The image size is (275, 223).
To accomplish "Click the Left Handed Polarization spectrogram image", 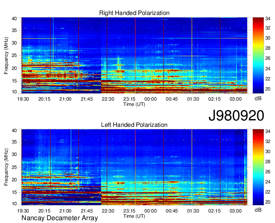I will tap(134, 167).
